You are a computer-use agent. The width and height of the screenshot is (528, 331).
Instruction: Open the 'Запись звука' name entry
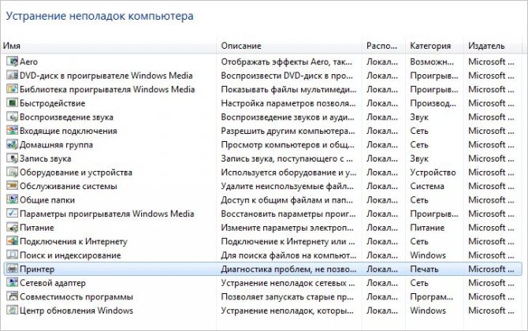pyautogui.click(x=46, y=158)
